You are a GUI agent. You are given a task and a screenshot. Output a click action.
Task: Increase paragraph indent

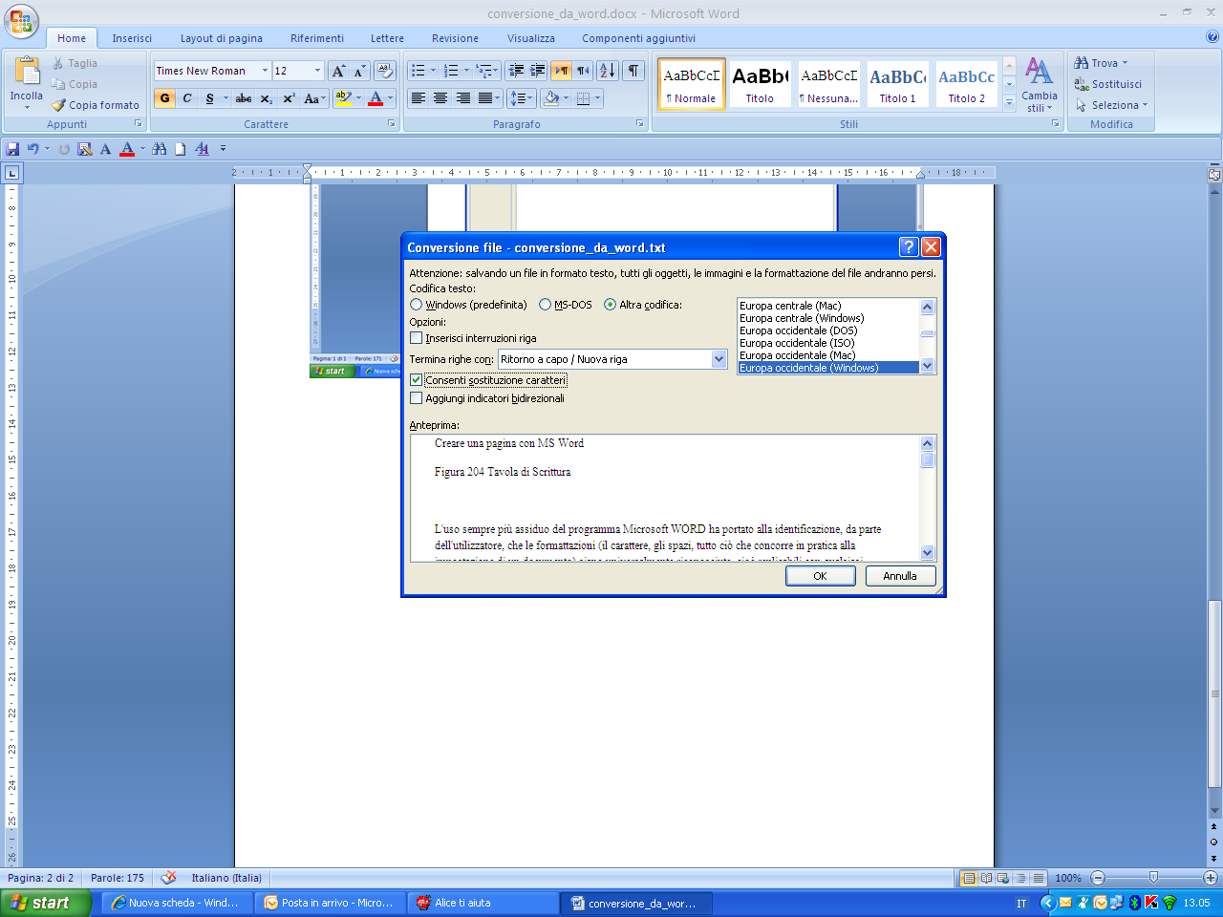tap(537, 71)
